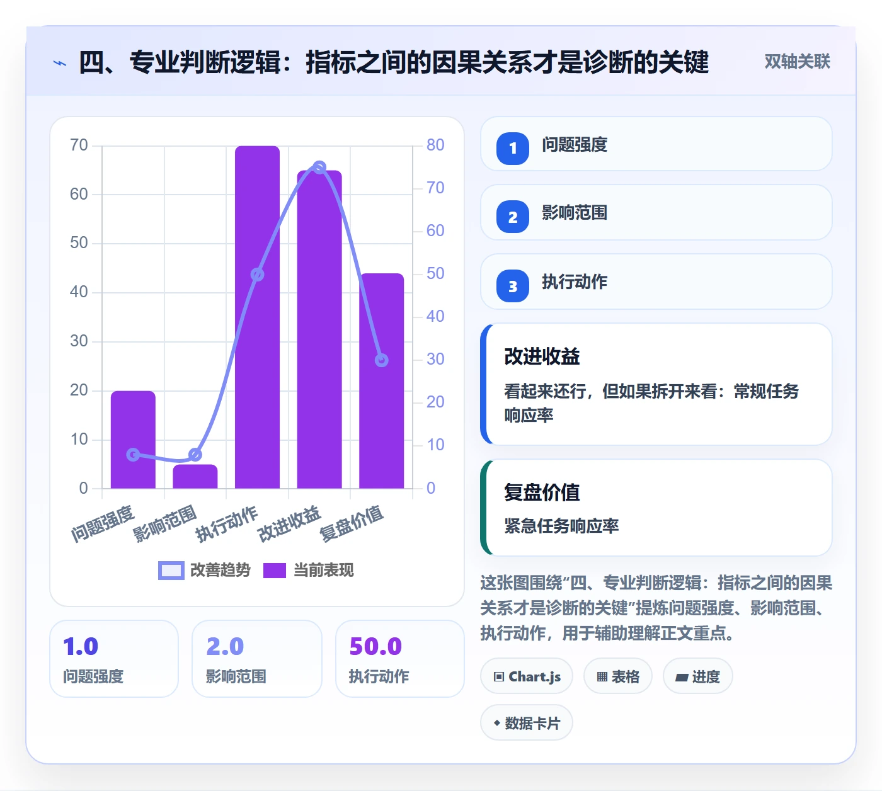The height and width of the screenshot is (791, 882).
Task: Click the 影响范围 x-axis label
Action: (165, 524)
